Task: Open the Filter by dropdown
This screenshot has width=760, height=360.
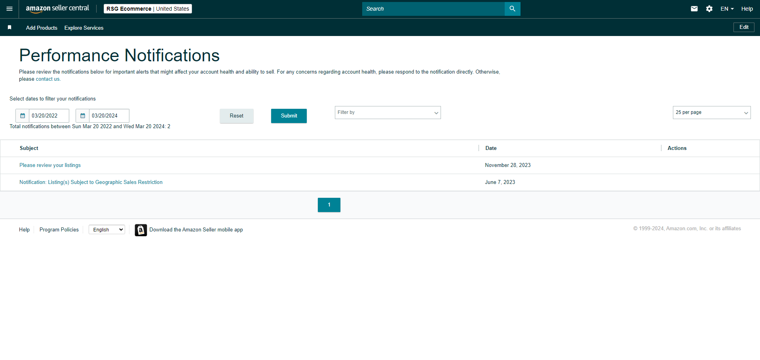Action: point(388,112)
